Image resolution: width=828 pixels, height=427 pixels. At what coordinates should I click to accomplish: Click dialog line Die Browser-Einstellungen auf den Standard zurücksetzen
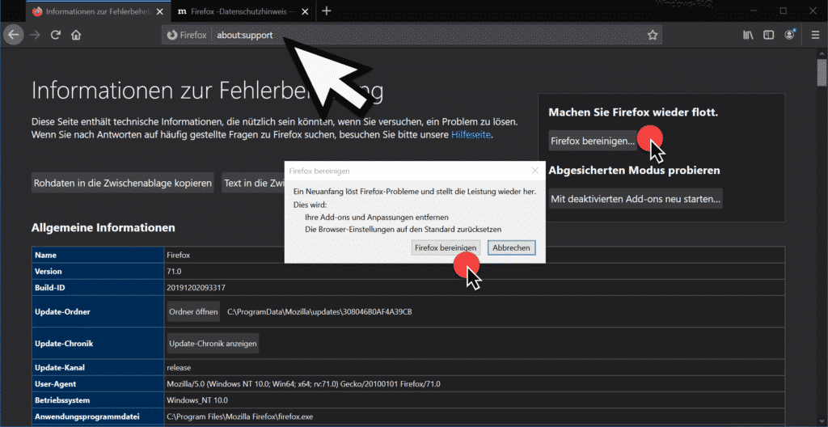click(403, 230)
